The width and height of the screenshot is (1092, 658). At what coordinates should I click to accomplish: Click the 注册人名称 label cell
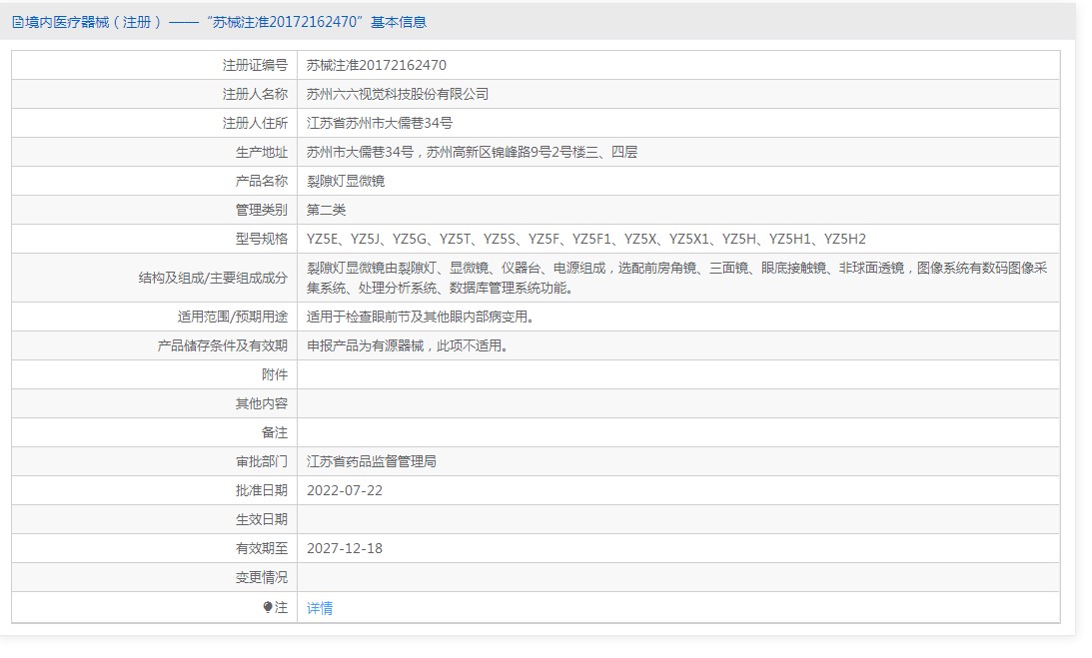click(x=155, y=94)
